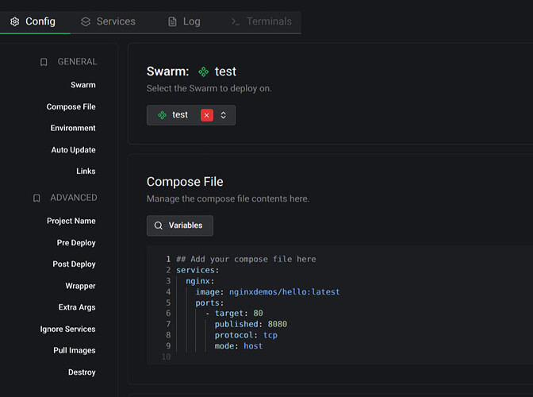Screen dimensions: 533x397
Task: Click the layers icon on Services tab
Action: [86, 21]
